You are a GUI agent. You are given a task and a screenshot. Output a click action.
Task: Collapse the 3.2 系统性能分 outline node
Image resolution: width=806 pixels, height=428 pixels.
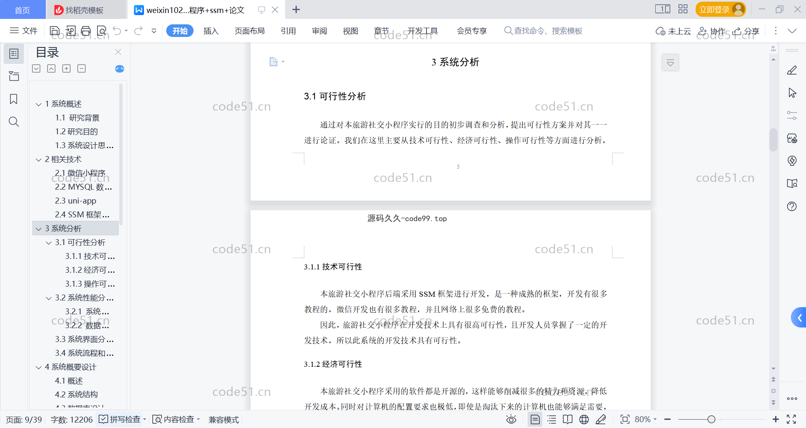[x=49, y=298]
